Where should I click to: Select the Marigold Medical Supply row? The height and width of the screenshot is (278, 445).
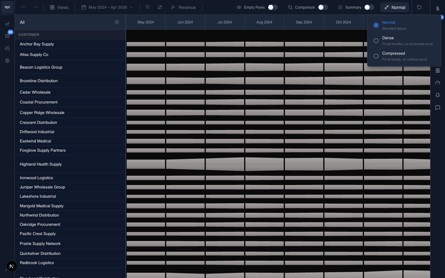coord(70,206)
